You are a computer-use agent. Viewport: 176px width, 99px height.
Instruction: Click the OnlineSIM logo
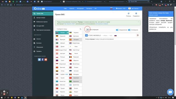(39, 9)
